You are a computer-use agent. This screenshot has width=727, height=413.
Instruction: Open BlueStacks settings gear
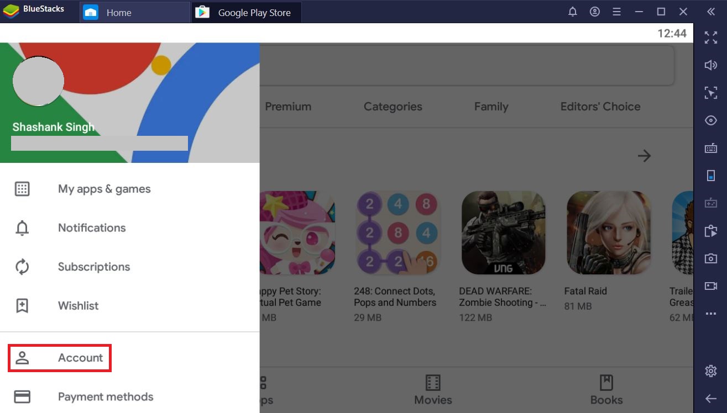[711, 370]
